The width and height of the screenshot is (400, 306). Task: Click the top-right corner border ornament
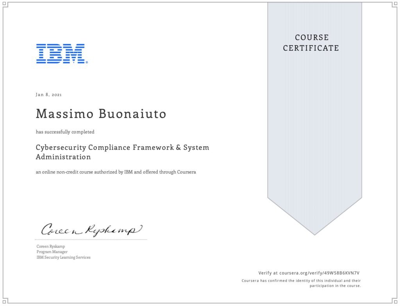point(395,5)
